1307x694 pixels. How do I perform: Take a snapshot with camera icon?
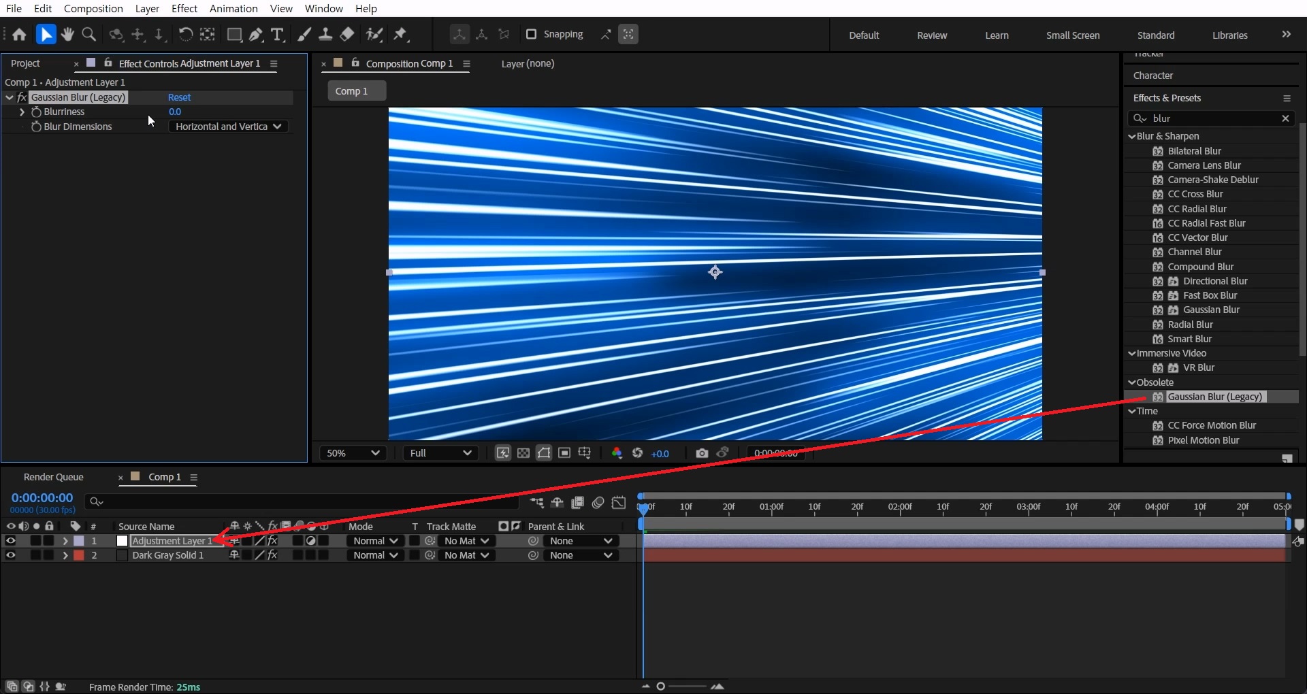pos(702,453)
